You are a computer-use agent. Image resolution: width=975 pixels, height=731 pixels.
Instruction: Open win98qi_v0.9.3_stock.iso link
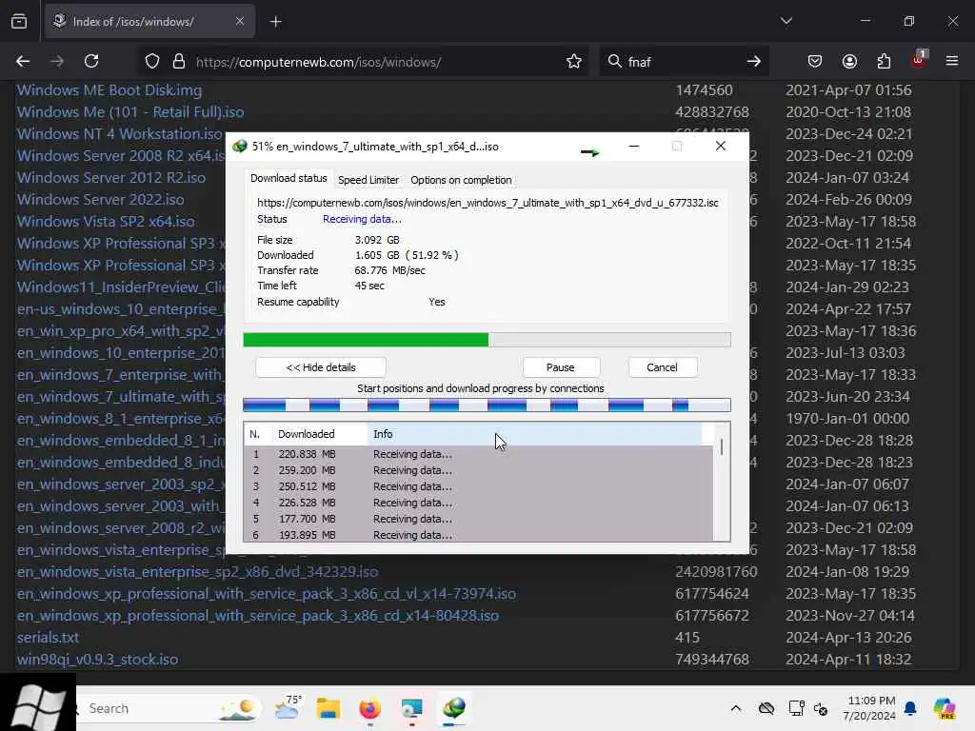[x=98, y=660]
